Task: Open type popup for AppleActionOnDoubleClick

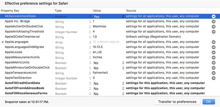Action: click(x=90, y=27)
